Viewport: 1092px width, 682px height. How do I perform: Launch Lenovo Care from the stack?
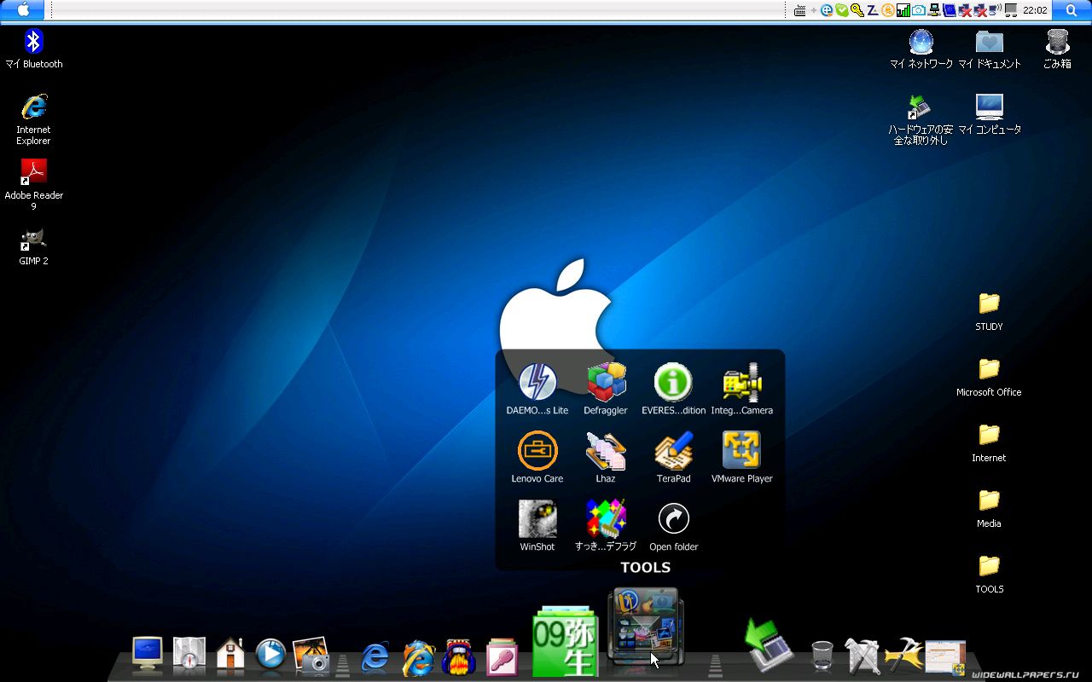537,457
